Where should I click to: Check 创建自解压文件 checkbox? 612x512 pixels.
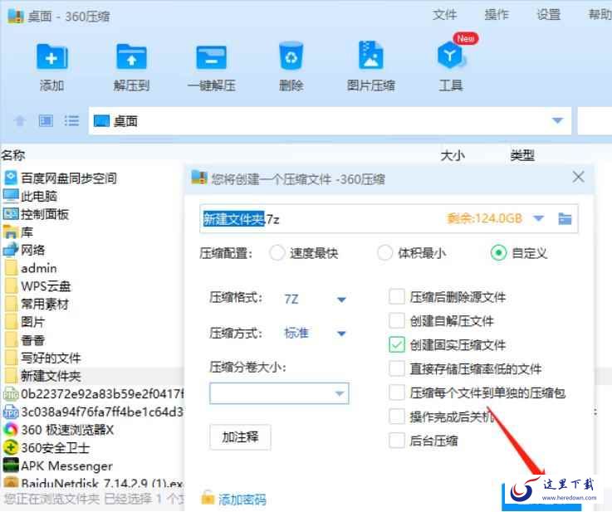[x=397, y=321]
